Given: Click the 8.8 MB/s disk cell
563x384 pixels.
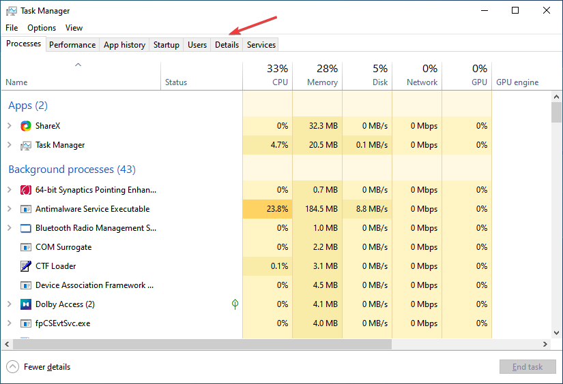Looking at the screenshot, I should pyautogui.click(x=367, y=209).
